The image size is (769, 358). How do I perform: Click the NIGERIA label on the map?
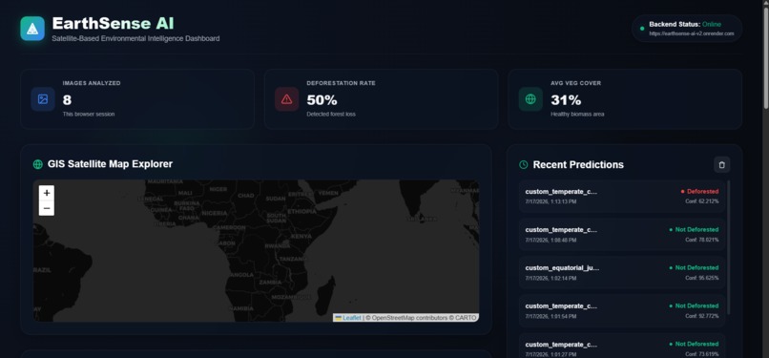coord(215,213)
